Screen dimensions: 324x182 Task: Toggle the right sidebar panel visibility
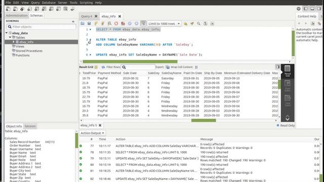click(x=319, y=9)
